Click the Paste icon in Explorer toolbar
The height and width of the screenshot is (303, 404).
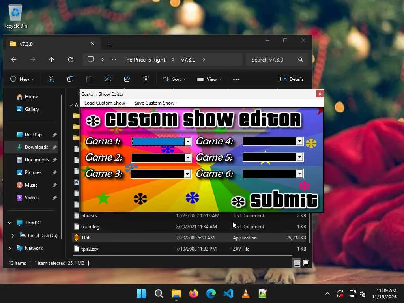pyautogui.click(x=89, y=79)
